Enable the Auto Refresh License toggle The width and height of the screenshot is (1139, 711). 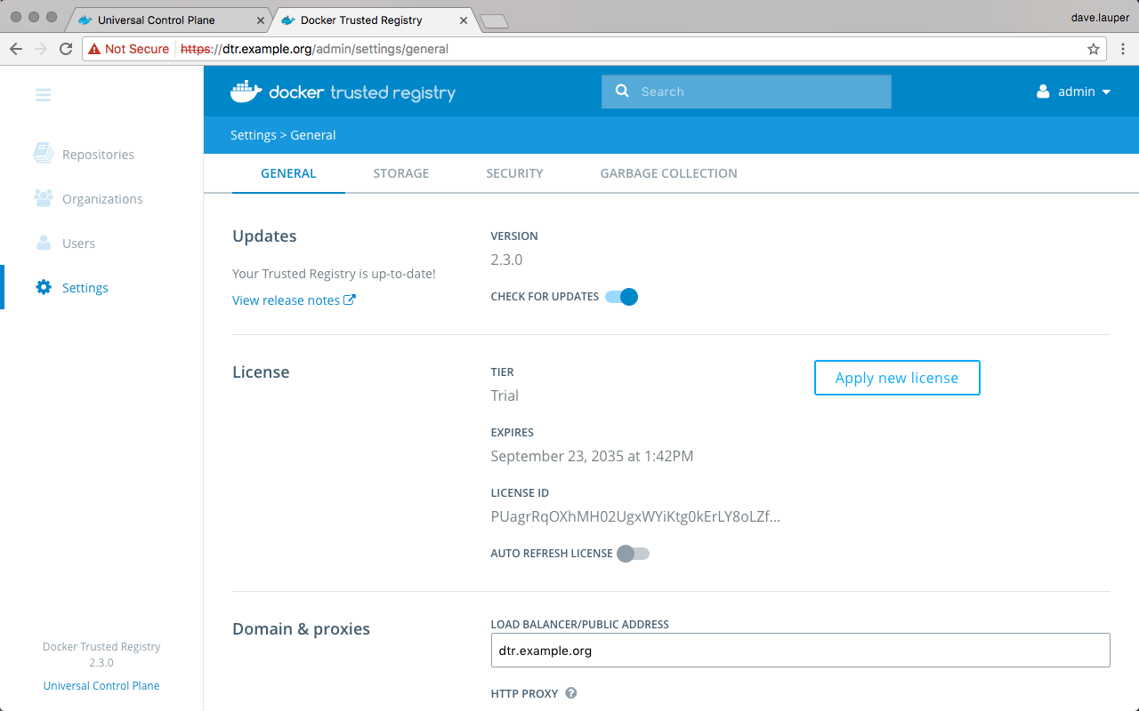tap(633, 554)
